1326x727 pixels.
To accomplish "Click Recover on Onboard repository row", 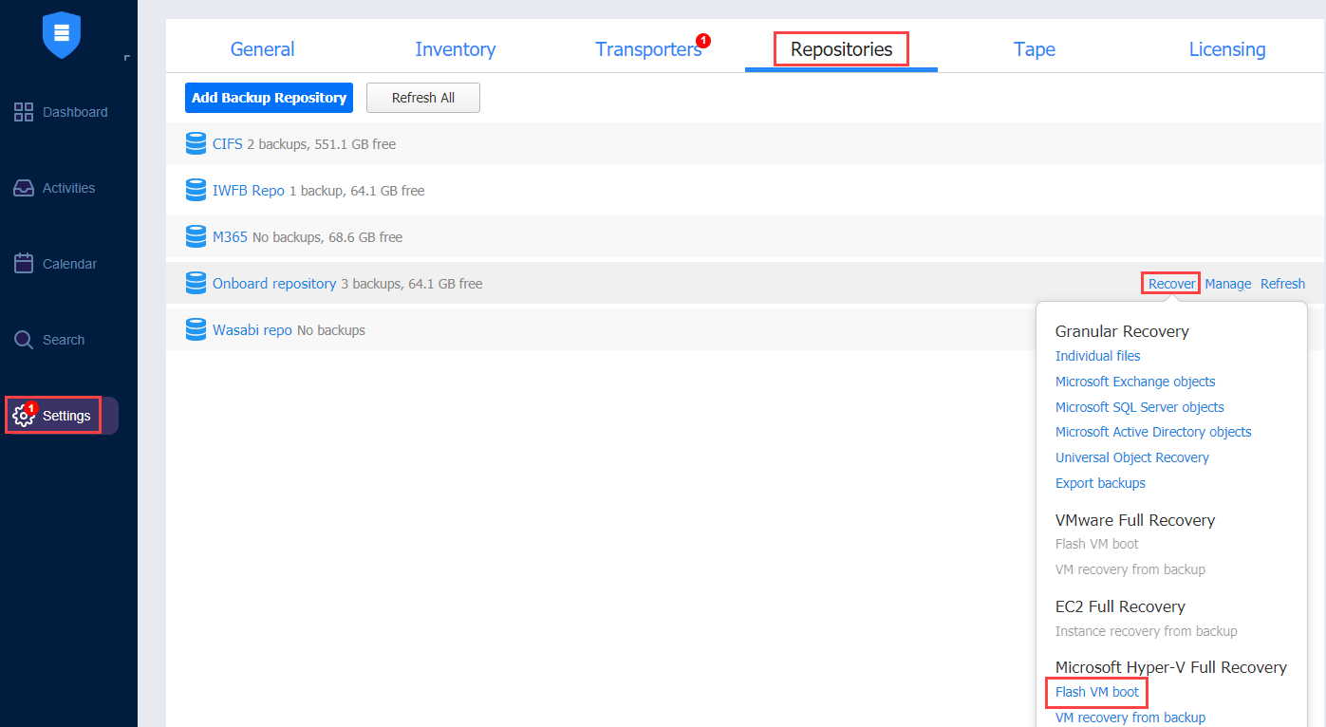I will point(1171,284).
